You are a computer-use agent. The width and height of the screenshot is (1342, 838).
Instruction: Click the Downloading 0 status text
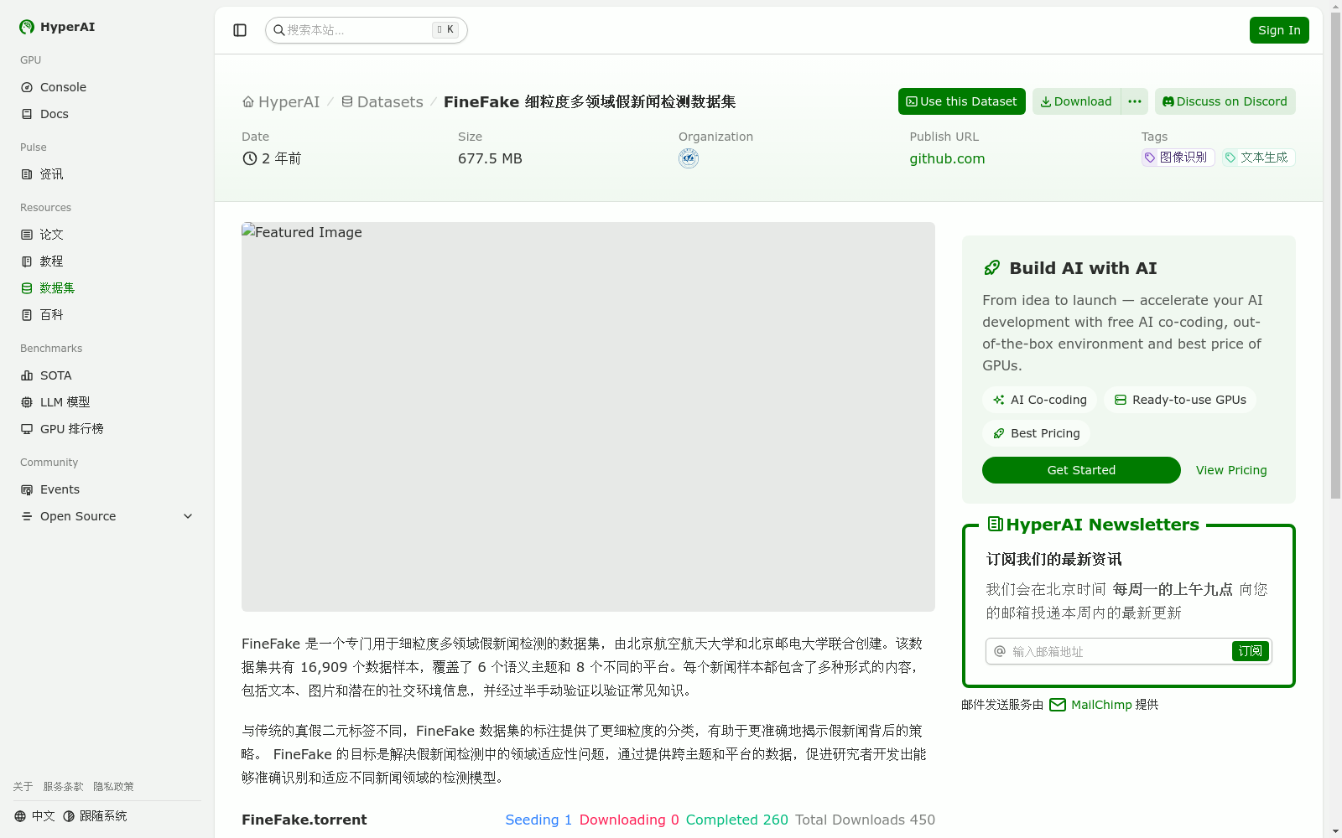629,820
